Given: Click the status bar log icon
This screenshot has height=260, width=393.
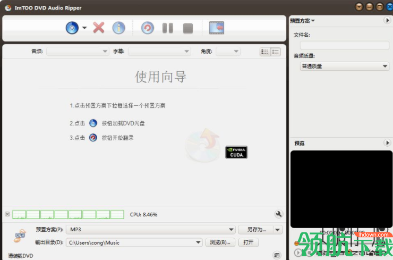Looking at the screenshot, I should (277, 255).
